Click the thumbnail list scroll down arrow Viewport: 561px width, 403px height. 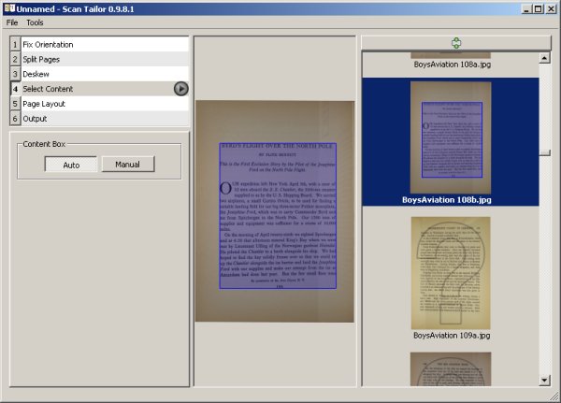point(544,381)
